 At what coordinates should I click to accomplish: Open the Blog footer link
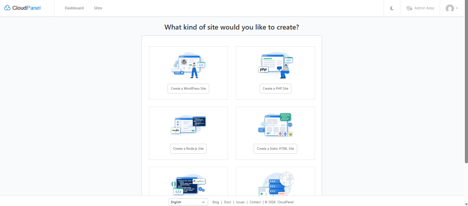click(216, 202)
